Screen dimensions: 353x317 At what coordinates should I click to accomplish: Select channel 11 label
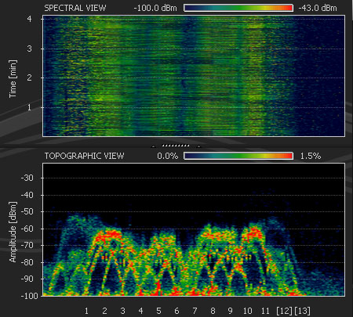[x=265, y=311]
